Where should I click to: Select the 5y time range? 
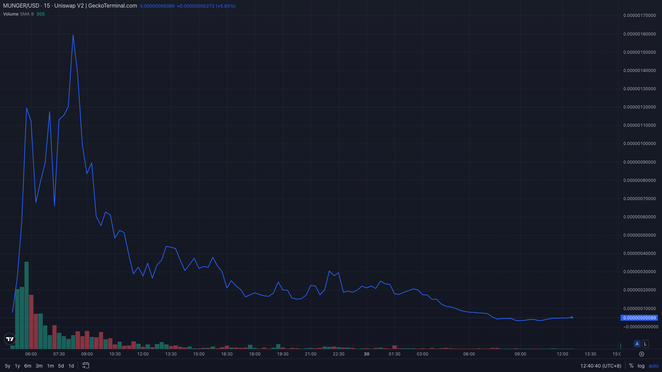point(8,366)
